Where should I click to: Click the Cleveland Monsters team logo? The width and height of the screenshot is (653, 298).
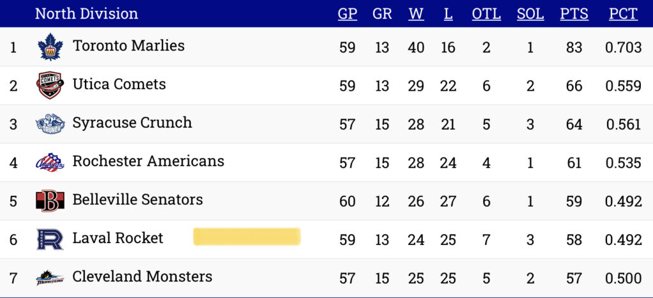coord(50,278)
